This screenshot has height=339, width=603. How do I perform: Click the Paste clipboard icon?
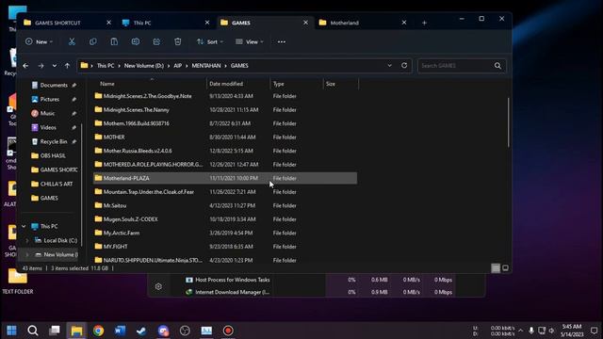click(114, 41)
